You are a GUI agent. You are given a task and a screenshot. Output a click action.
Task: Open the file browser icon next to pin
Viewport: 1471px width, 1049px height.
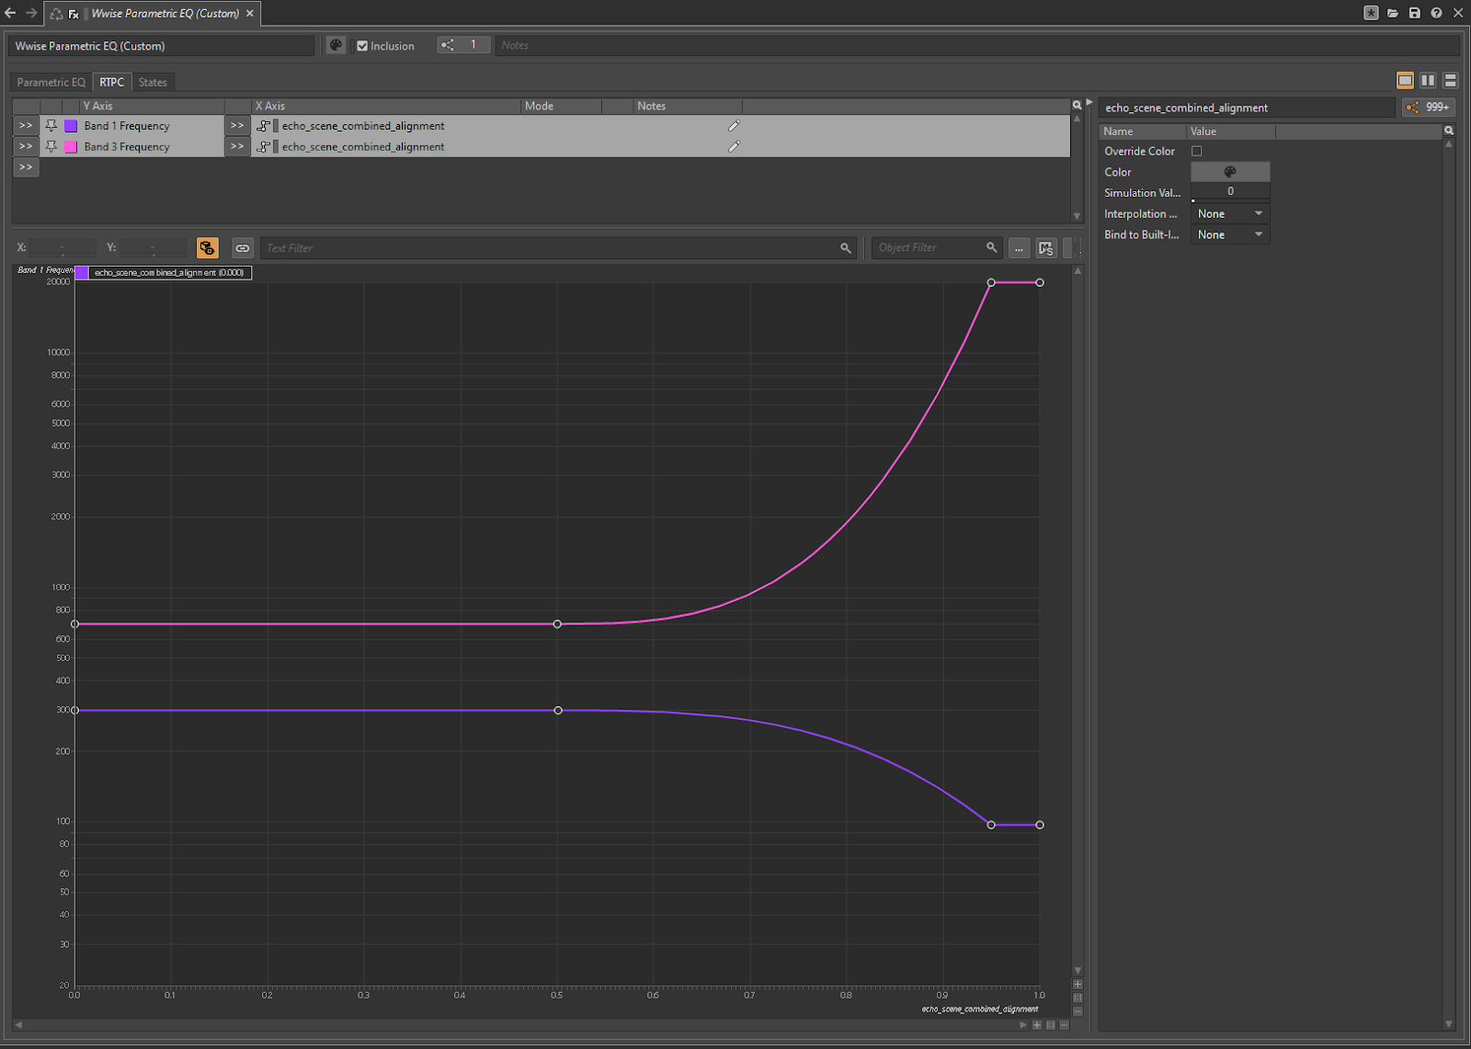point(1393,13)
